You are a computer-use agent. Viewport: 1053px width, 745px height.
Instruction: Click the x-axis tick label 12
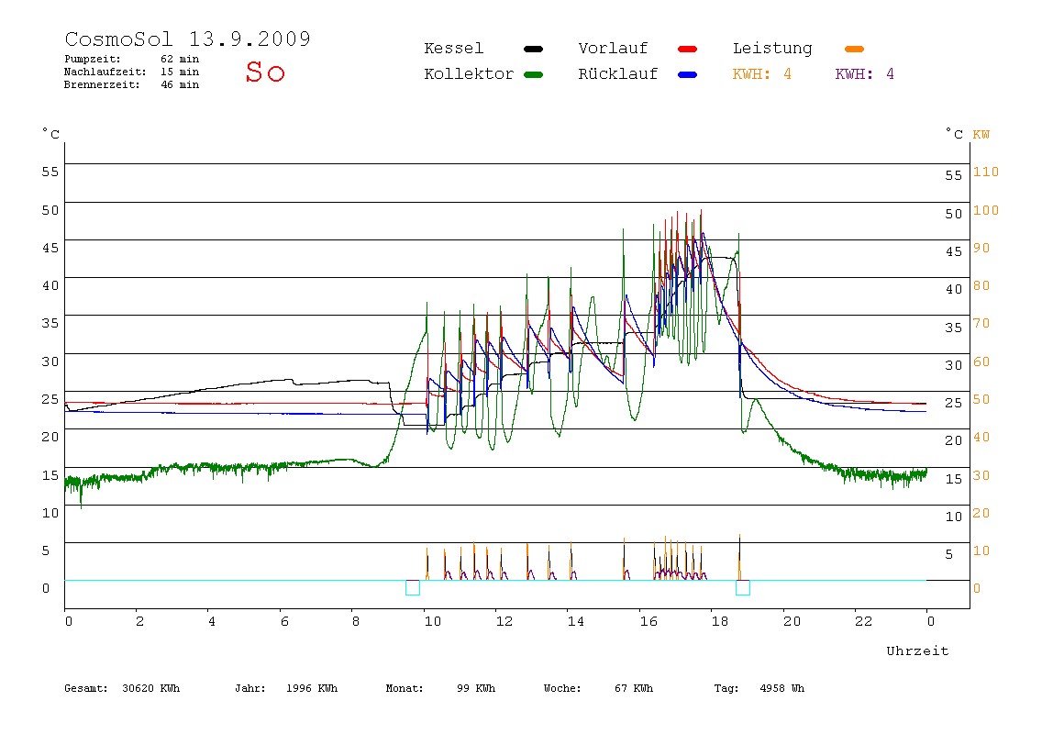tap(504, 621)
